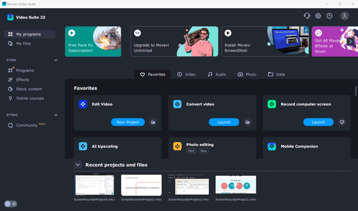Image resolution: width=358 pixels, height=211 pixels.
Task: Click the programs list vertical scrollbar
Action: point(356,91)
